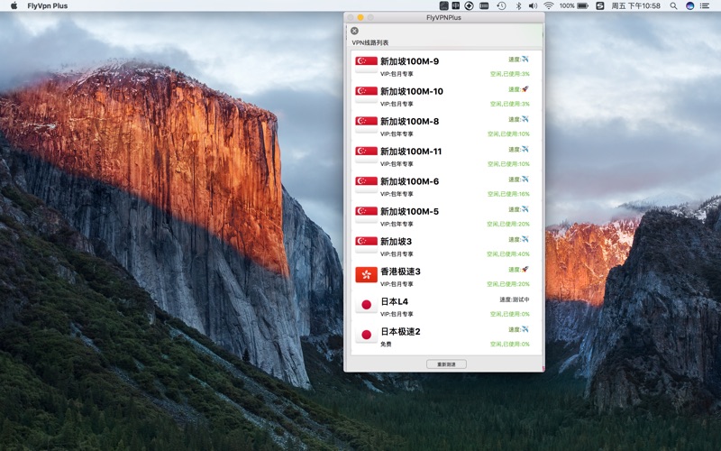Click the 重新测速 retest speed button

(446, 364)
